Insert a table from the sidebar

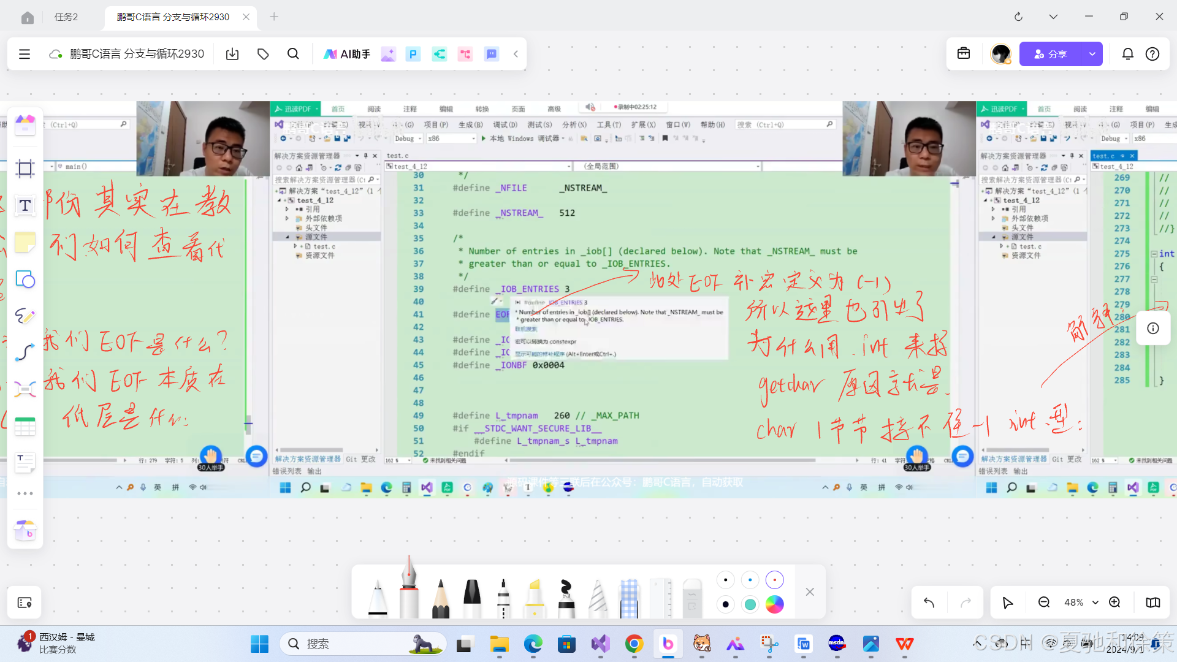(25, 427)
